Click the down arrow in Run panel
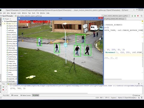The height and width of the screenshot is (108, 144). [x=6, y=90]
